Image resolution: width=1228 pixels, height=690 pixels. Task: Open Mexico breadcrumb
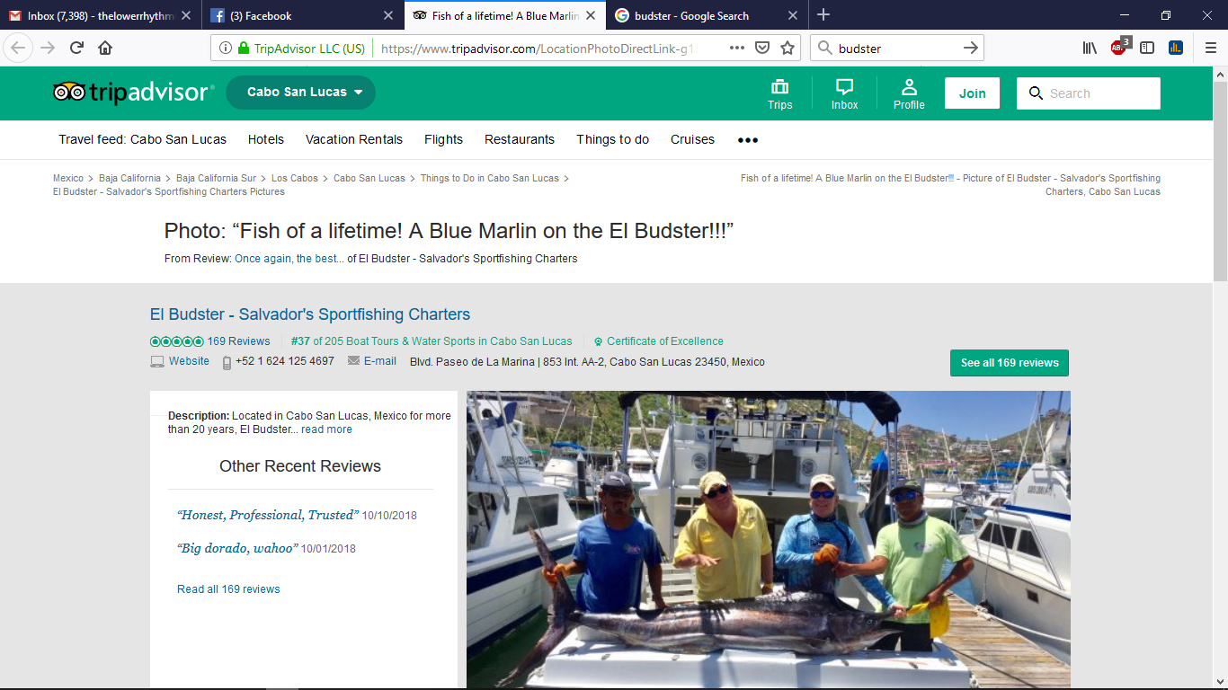point(68,178)
